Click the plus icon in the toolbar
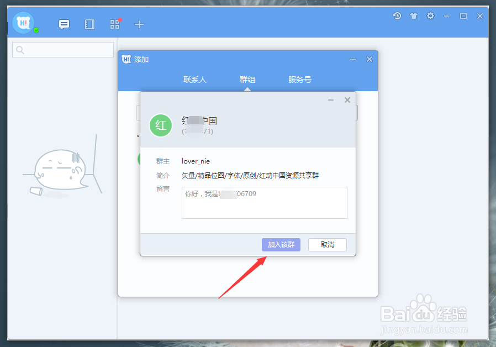The width and height of the screenshot is (496, 347). (x=139, y=24)
